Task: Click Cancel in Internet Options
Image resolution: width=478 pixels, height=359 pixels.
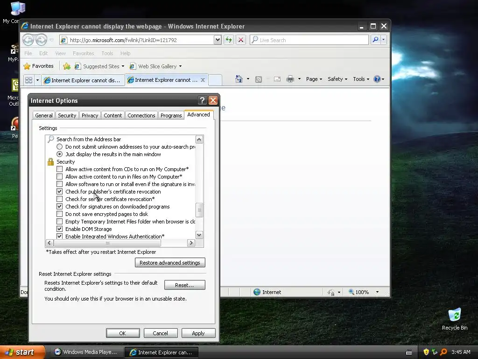Action: pyautogui.click(x=161, y=333)
